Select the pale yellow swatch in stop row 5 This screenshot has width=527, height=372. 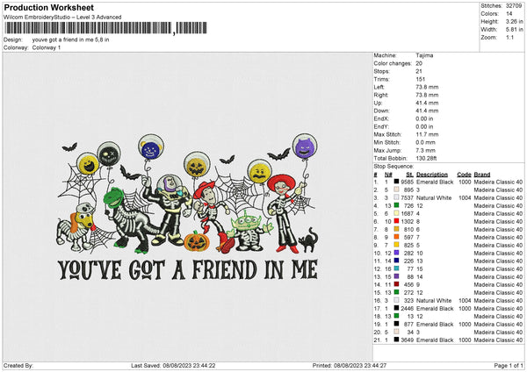(396, 213)
